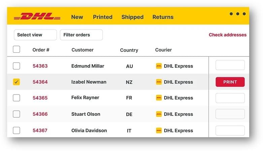The height and width of the screenshot is (151, 263).
Task: Click the DHL Express icon for order 54367
Action: [159, 130]
